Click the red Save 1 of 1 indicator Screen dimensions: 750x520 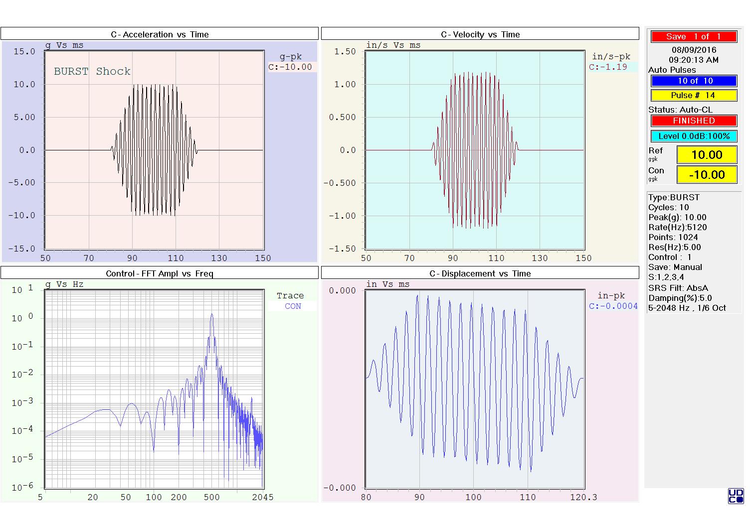tap(694, 36)
